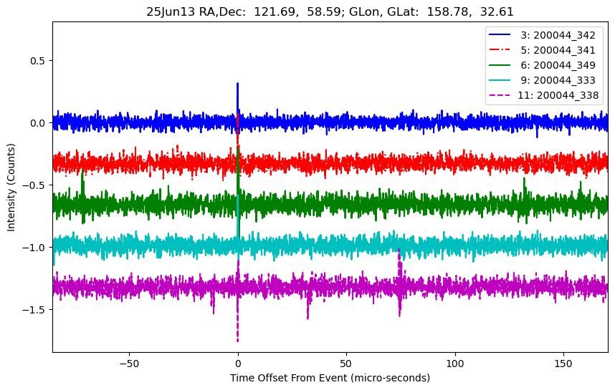Click the green line sample in legend
The width and height of the screenshot is (615, 390).
coord(500,64)
